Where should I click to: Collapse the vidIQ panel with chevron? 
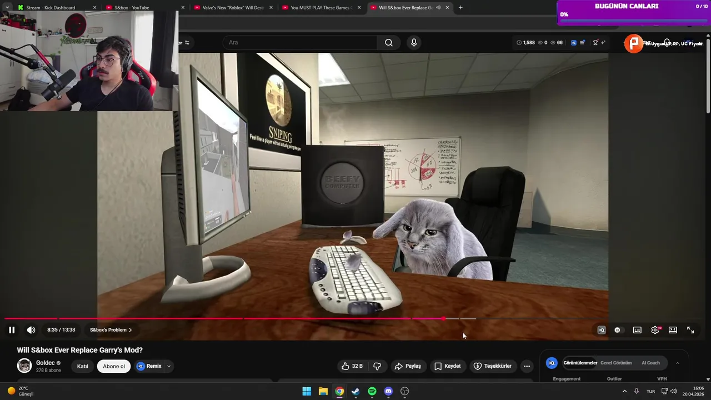677,363
